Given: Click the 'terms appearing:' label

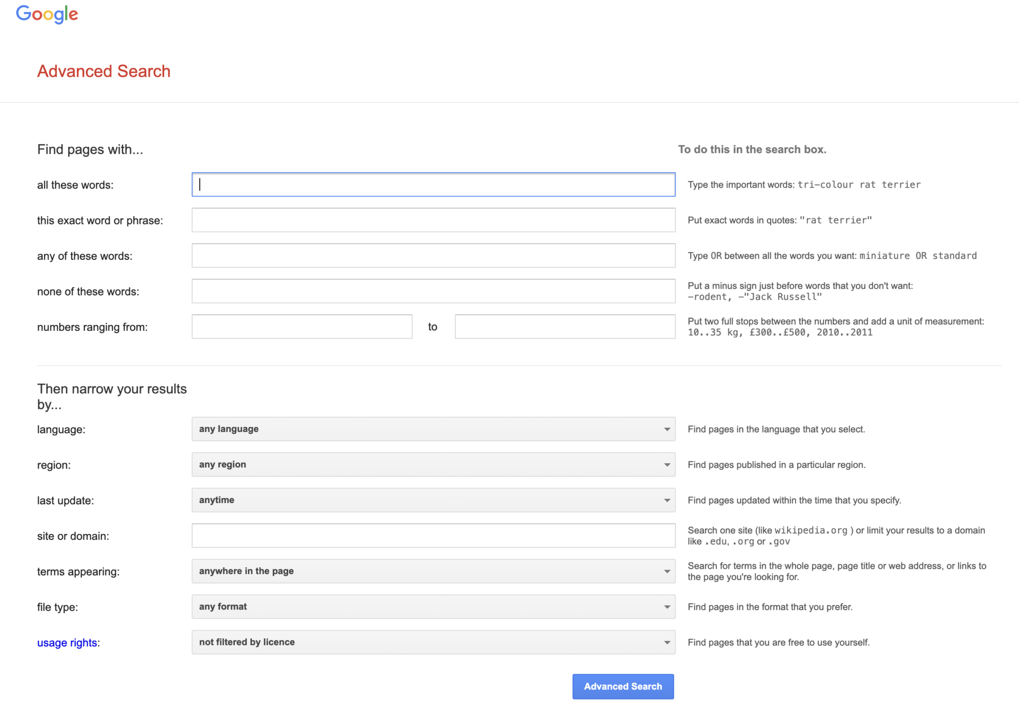Looking at the screenshot, I should (78, 572).
